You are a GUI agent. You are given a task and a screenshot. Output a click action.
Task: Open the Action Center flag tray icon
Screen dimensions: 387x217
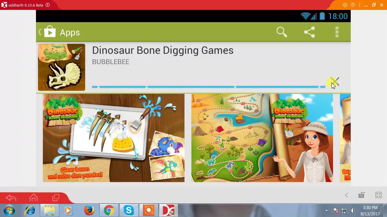point(336,211)
